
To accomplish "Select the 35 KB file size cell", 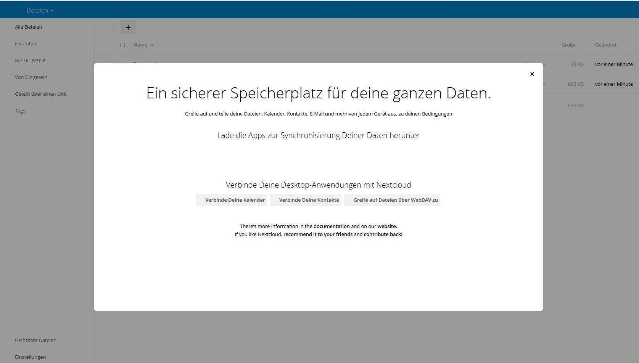I will pos(577,64).
